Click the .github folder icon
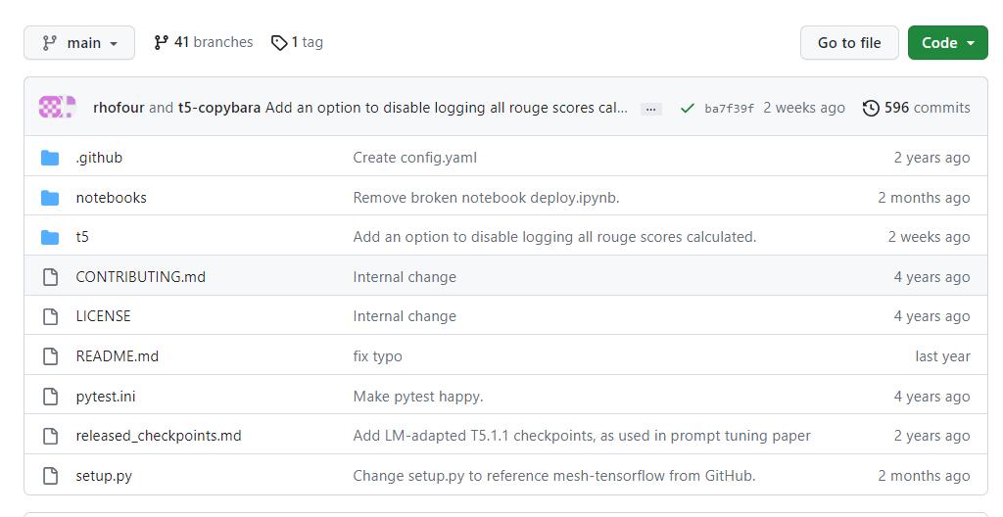Viewport: 1003px width, 517px height. [50, 158]
